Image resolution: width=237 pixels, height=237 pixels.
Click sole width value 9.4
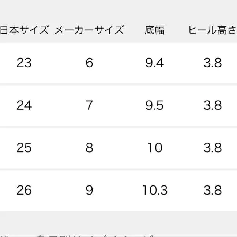[154, 63]
